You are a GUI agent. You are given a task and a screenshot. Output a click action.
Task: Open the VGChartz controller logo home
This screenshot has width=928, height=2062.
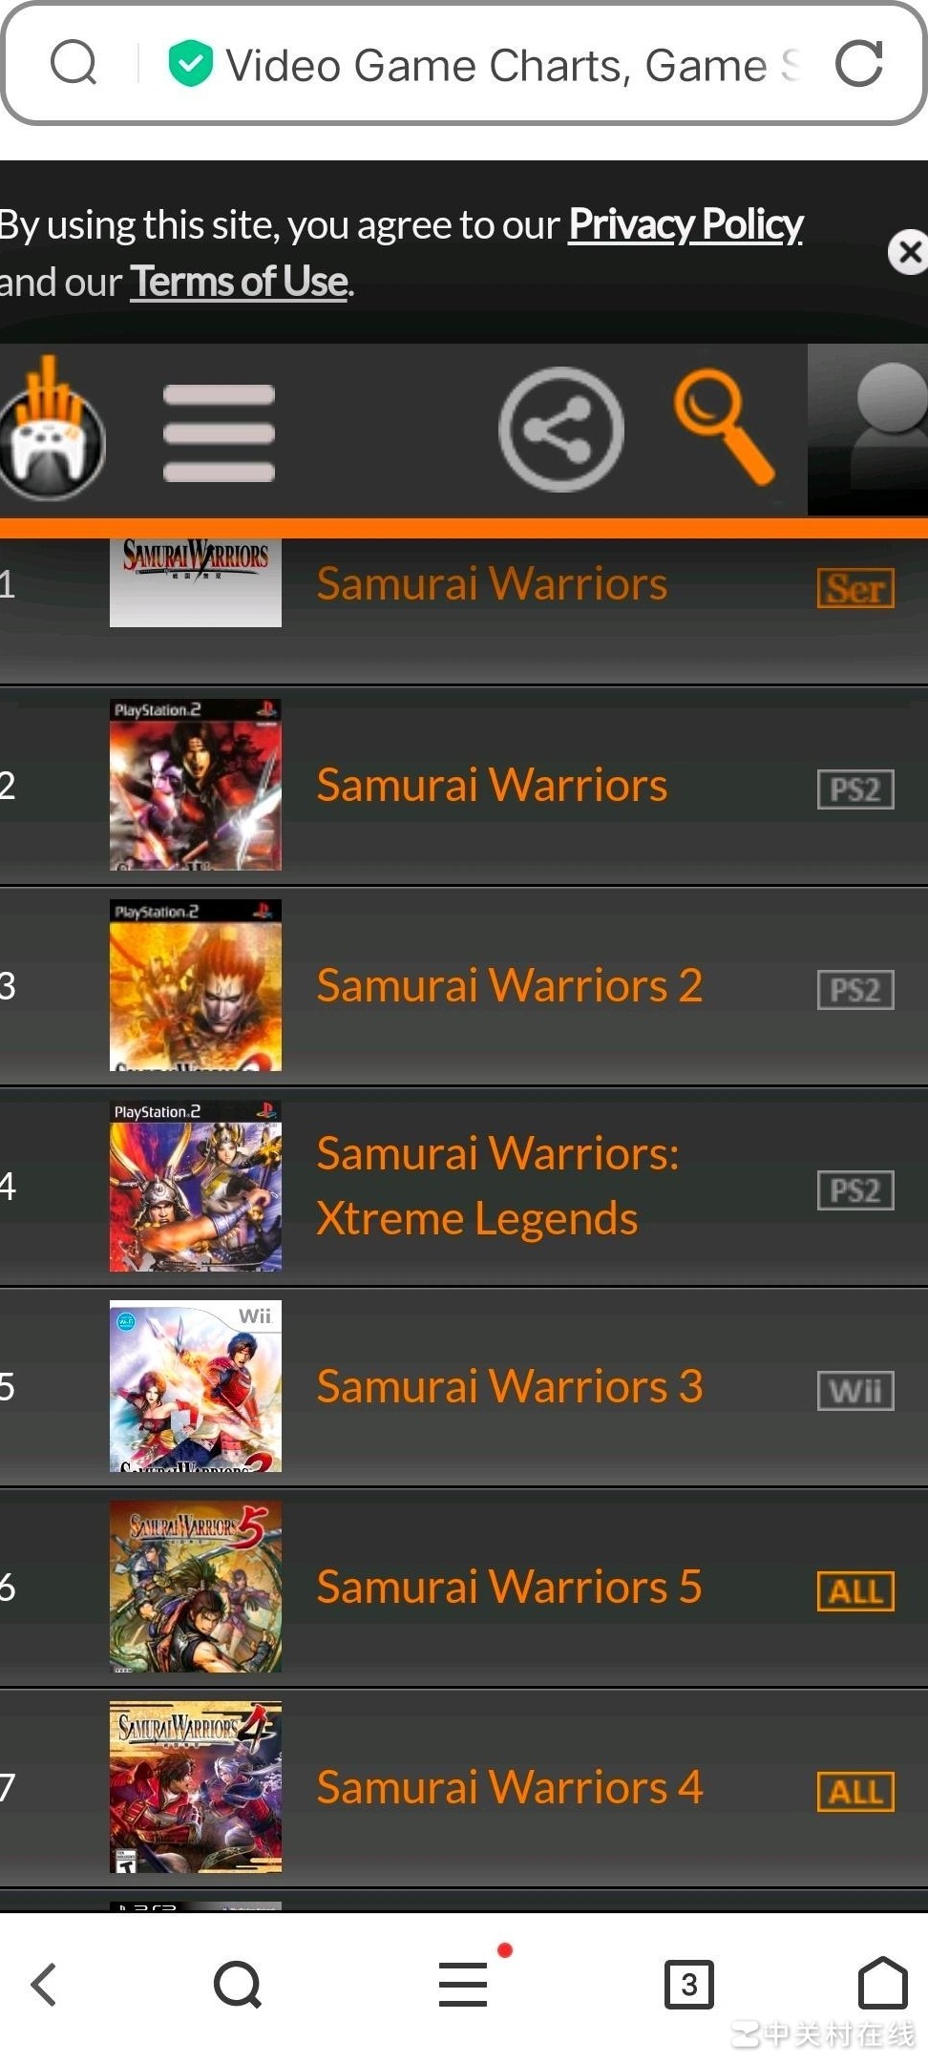52,428
